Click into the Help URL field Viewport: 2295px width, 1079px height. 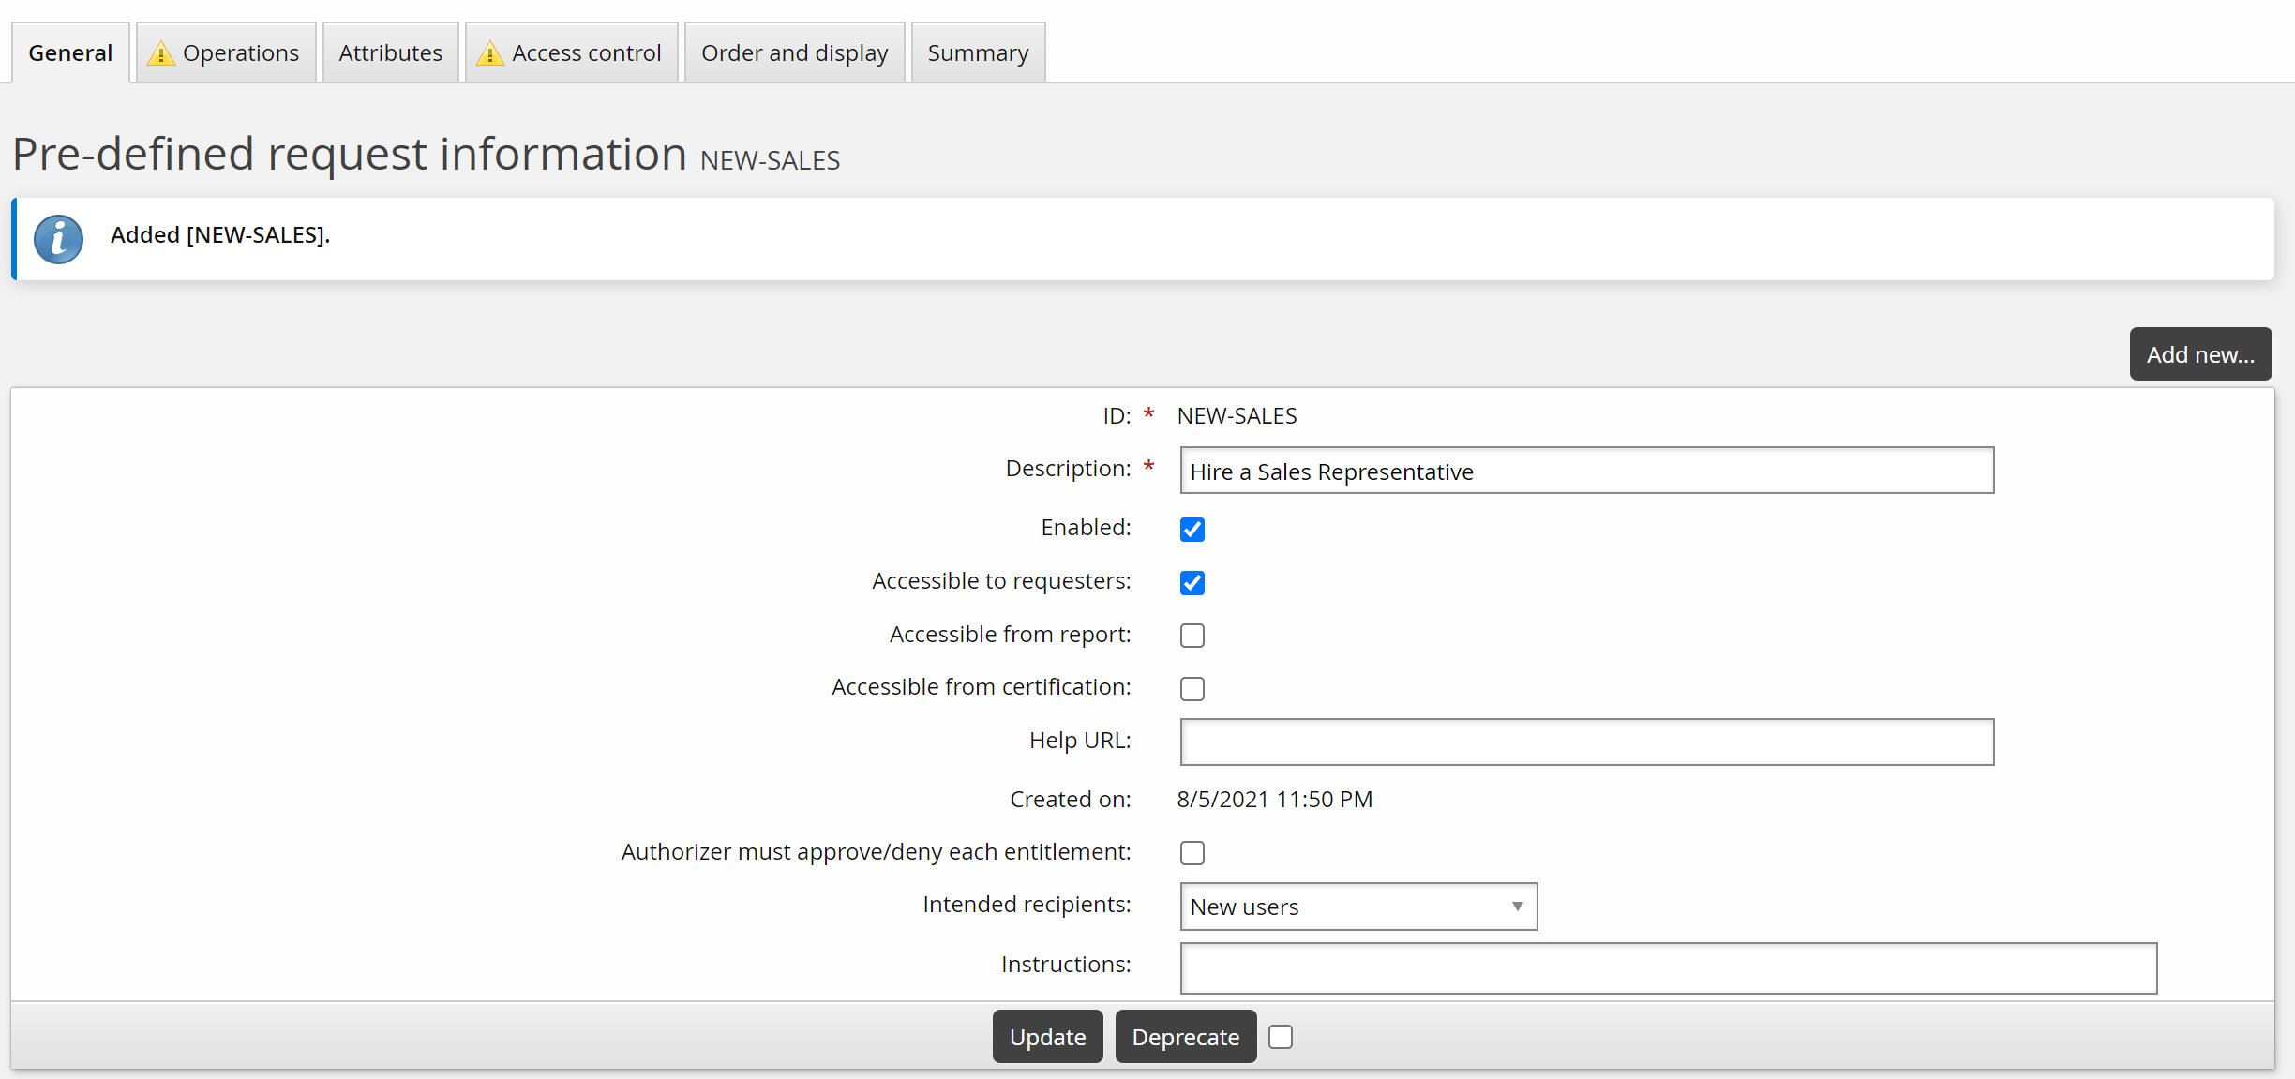click(x=1586, y=742)
